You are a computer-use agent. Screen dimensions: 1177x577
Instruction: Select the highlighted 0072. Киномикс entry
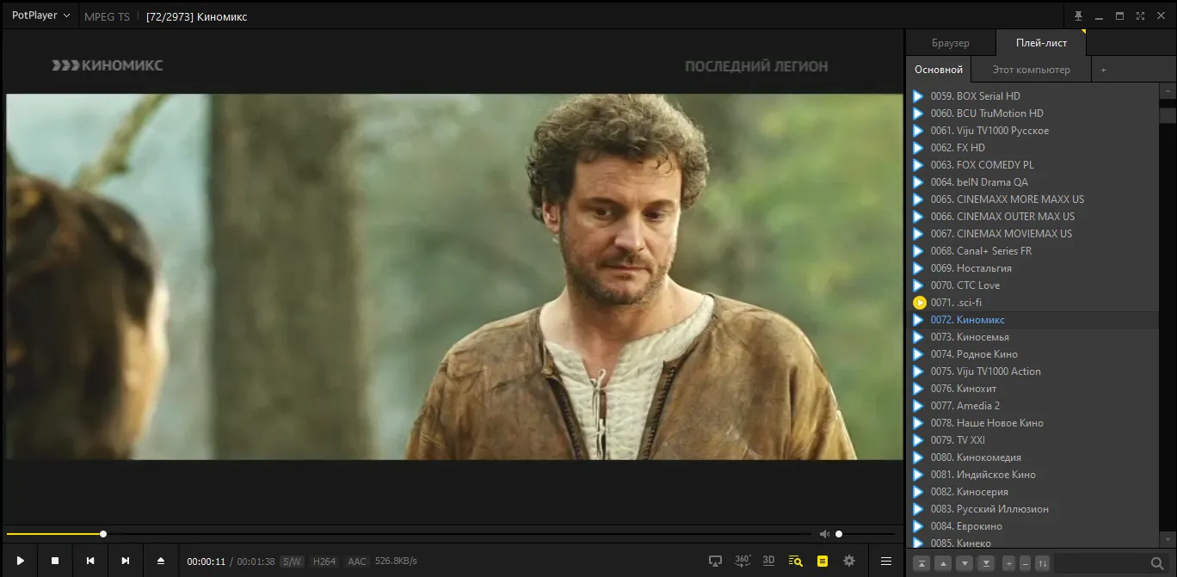(1032, 320)
